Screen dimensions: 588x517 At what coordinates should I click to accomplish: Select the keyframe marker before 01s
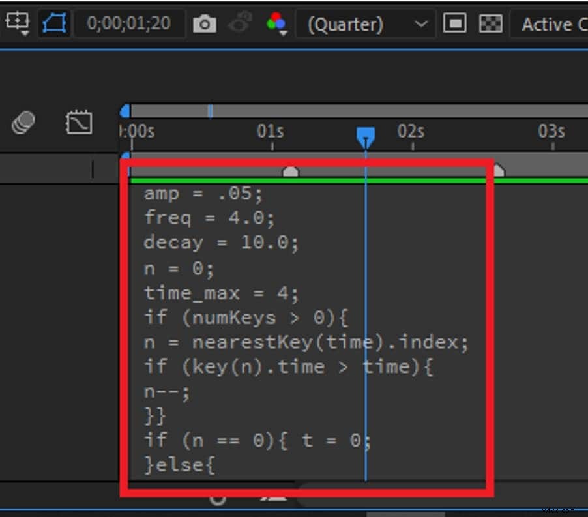(291, 171)
